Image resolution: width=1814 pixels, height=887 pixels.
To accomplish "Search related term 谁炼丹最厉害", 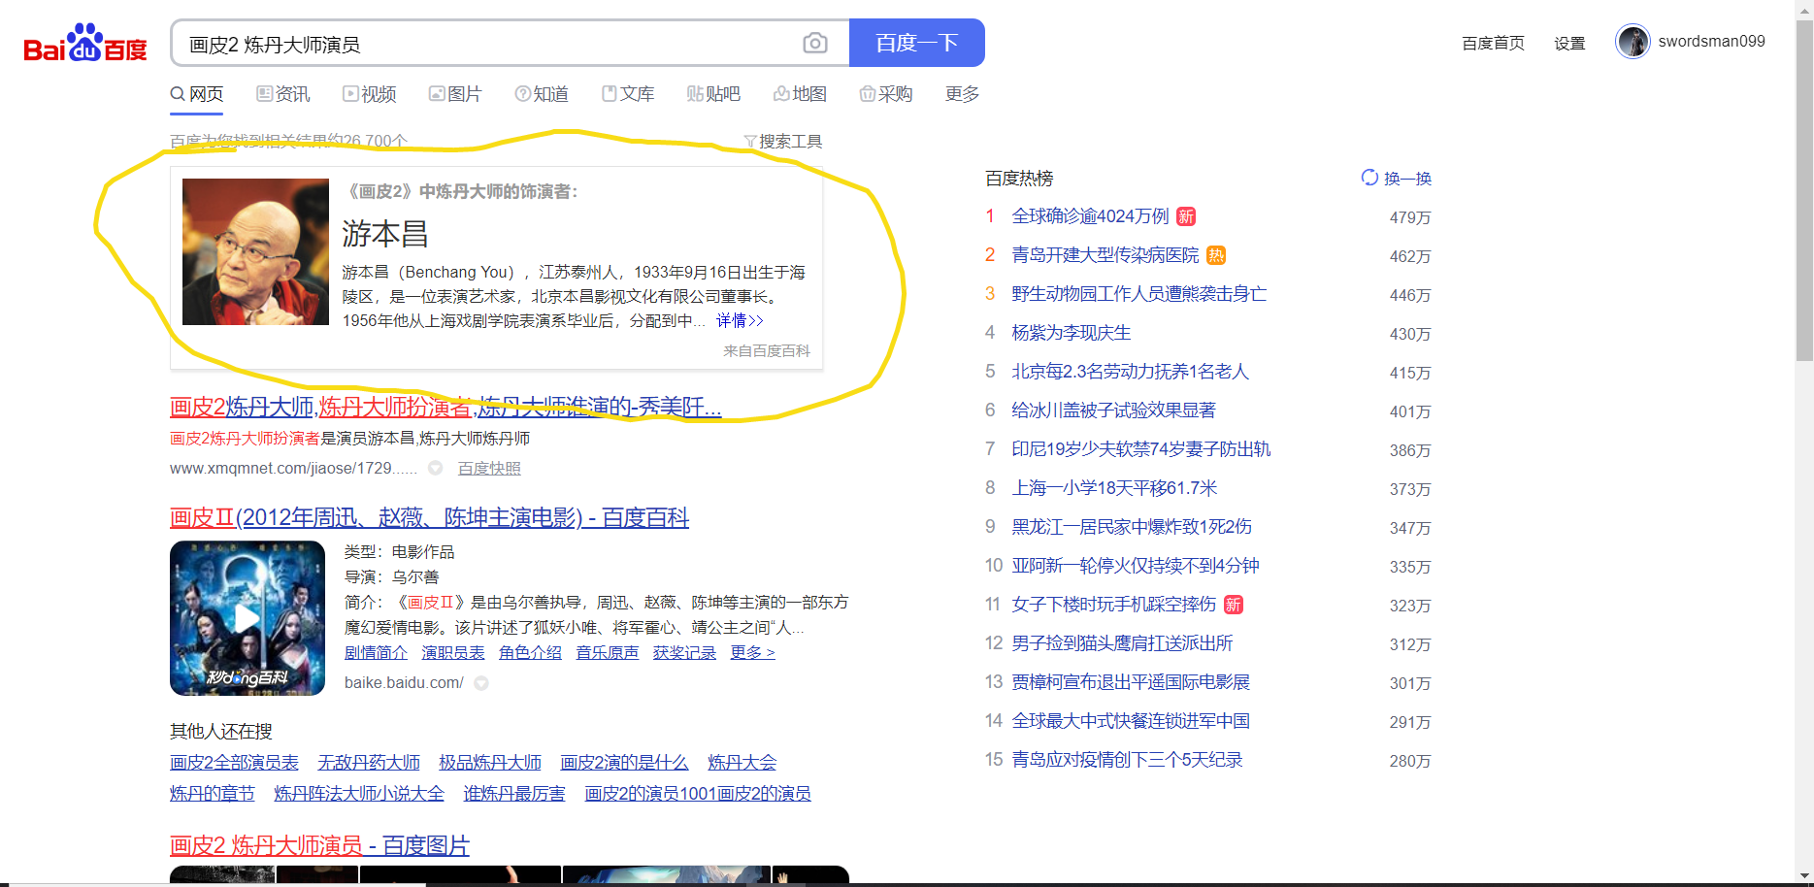I will click(x=514, y=794).
